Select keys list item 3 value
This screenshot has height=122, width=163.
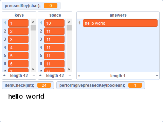(18, 39)
